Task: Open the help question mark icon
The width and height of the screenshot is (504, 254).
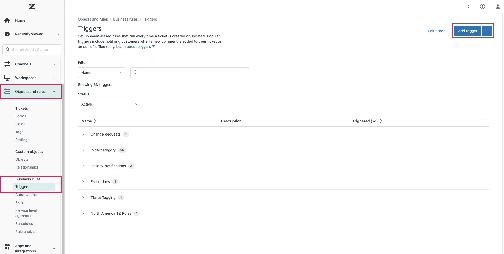Action: [x=483, y=7]
